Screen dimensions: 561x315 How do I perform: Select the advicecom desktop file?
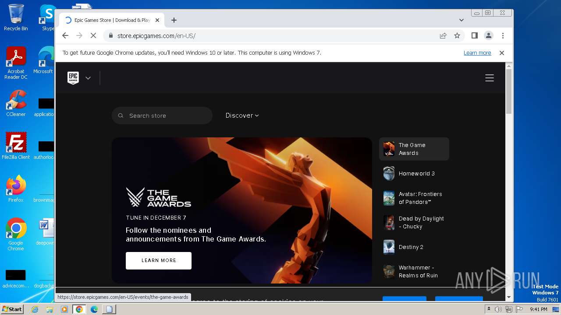(16, 278)
